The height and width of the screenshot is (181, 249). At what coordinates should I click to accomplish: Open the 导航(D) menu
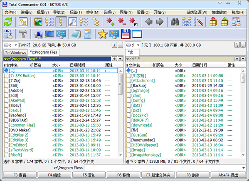[x=59, y=12]
